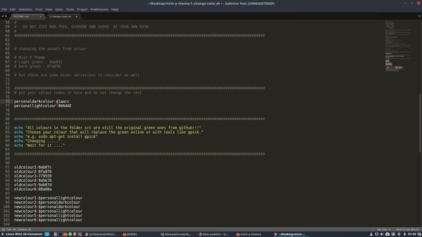Close the README.md tab
The height and width of the screenshot is (237, 422).
click(41, 16)
